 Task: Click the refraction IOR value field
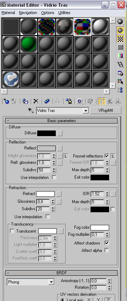tap(97, 194)
